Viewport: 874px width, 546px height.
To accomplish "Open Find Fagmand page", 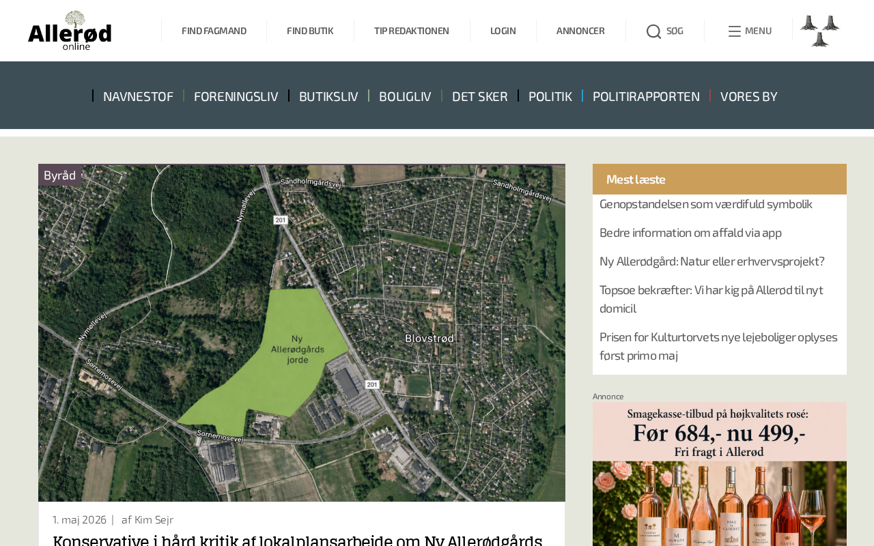I will point(214,31).
